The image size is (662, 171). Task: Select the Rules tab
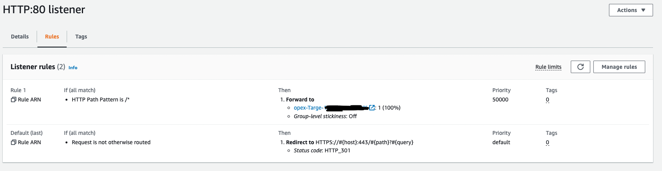52,37
